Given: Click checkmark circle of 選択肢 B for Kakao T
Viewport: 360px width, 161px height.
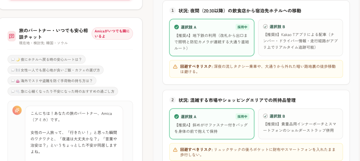Looking at the screenshot, I should click(x=265, y=27).
